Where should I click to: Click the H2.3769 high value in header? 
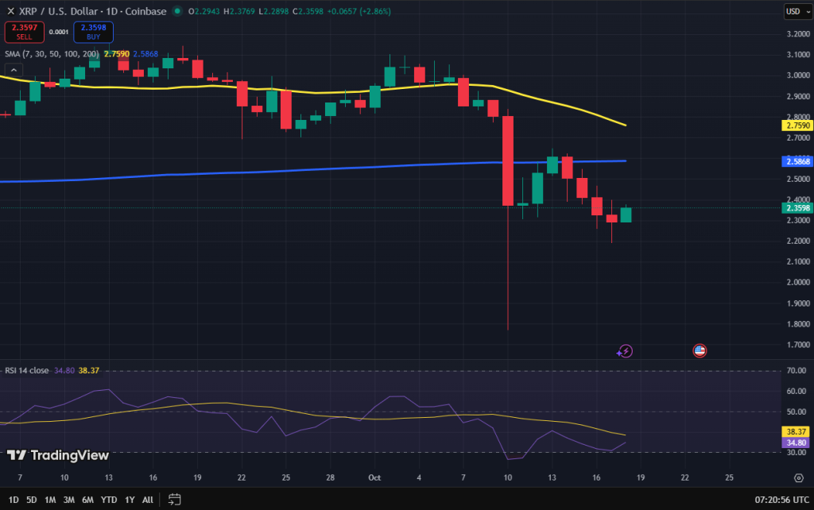[239, 11]
